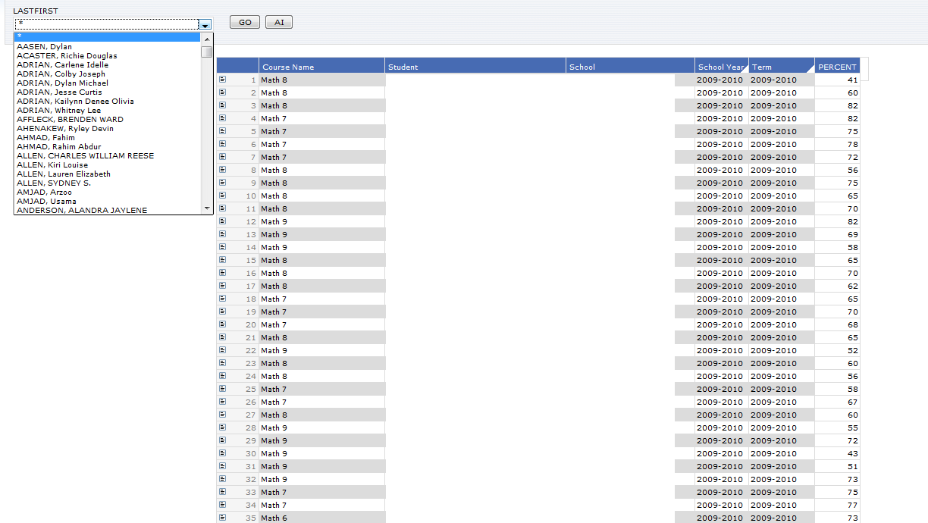
Task: Pick AHMAD, Fahim from student list
Action: pos(46,138)
